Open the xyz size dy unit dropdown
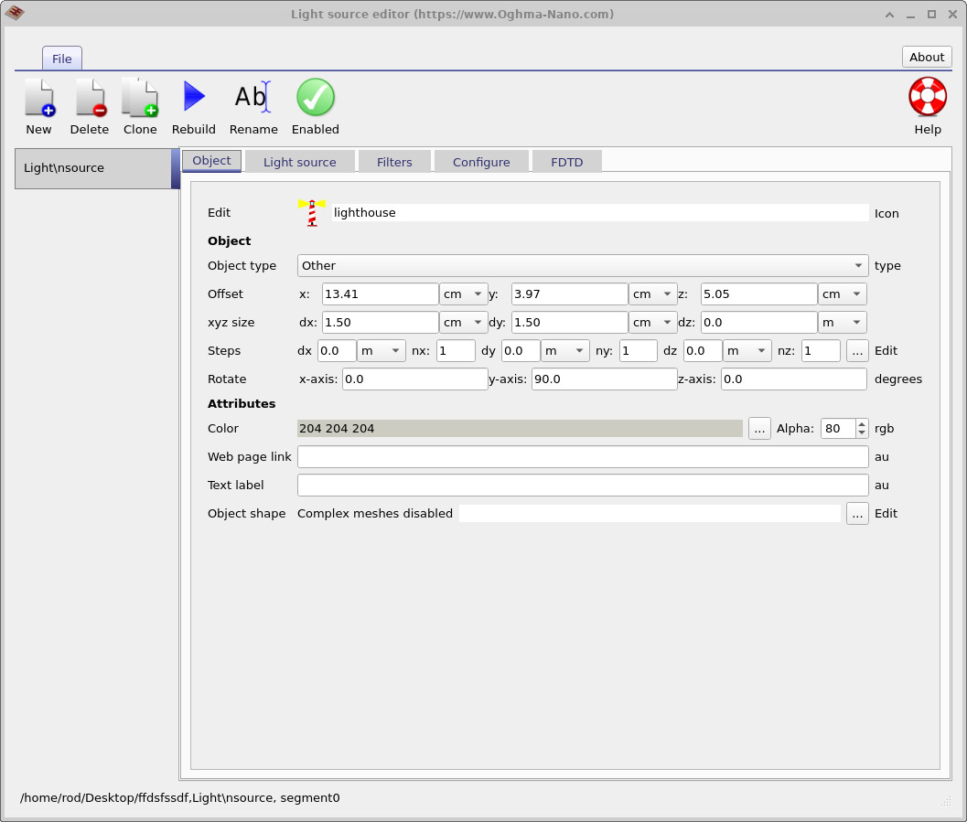 point(652,322)
